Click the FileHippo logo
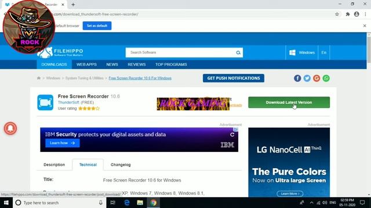This screenshot has width=371, height=208. (x=60, y=53)
